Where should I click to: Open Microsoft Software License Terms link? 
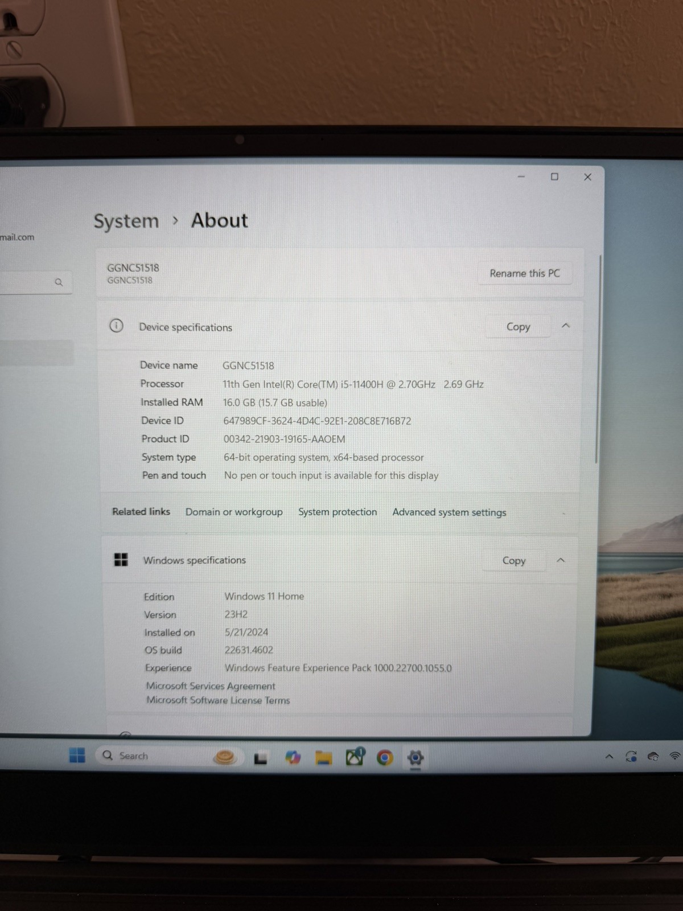pyautogui.click(x=218, y=700)
